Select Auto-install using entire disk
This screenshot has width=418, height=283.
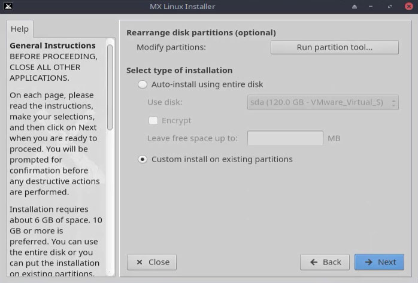click(143, 84)
